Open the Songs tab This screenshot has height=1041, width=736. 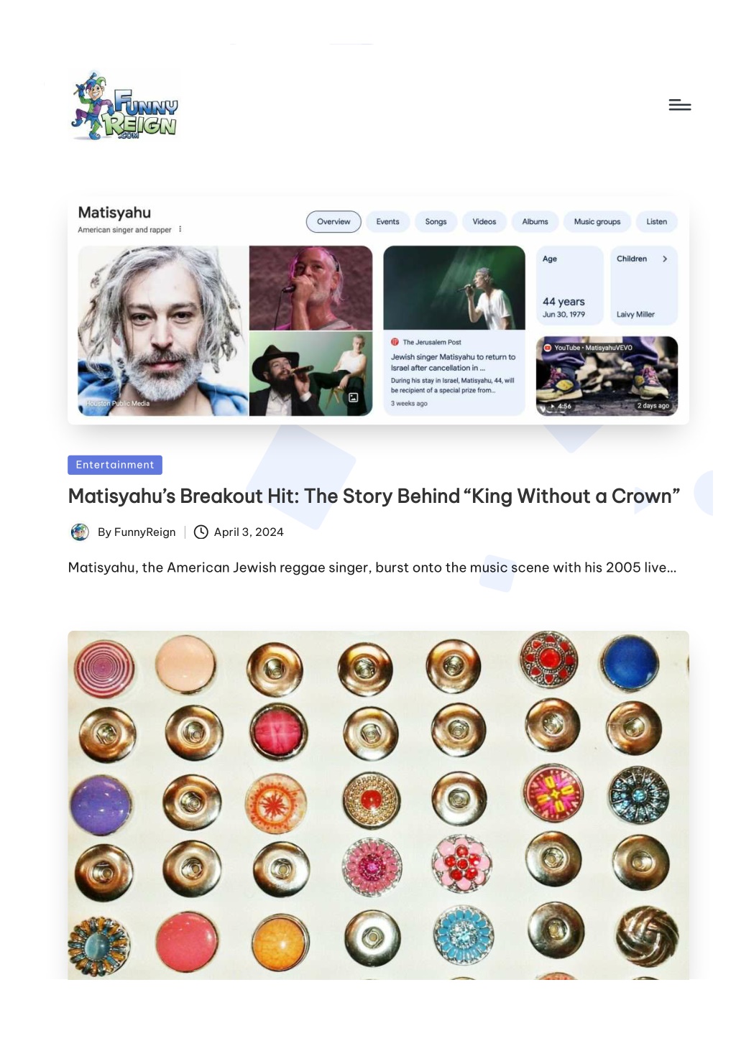click(x=436, y=221)
